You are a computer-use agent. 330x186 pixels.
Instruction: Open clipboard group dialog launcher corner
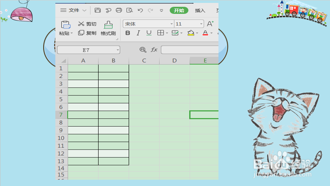(117, 39)
